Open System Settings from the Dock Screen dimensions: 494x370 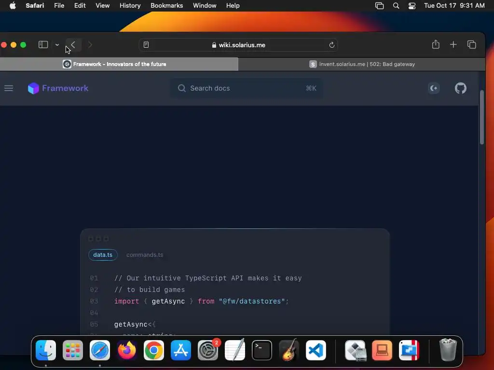pos(208,350)
